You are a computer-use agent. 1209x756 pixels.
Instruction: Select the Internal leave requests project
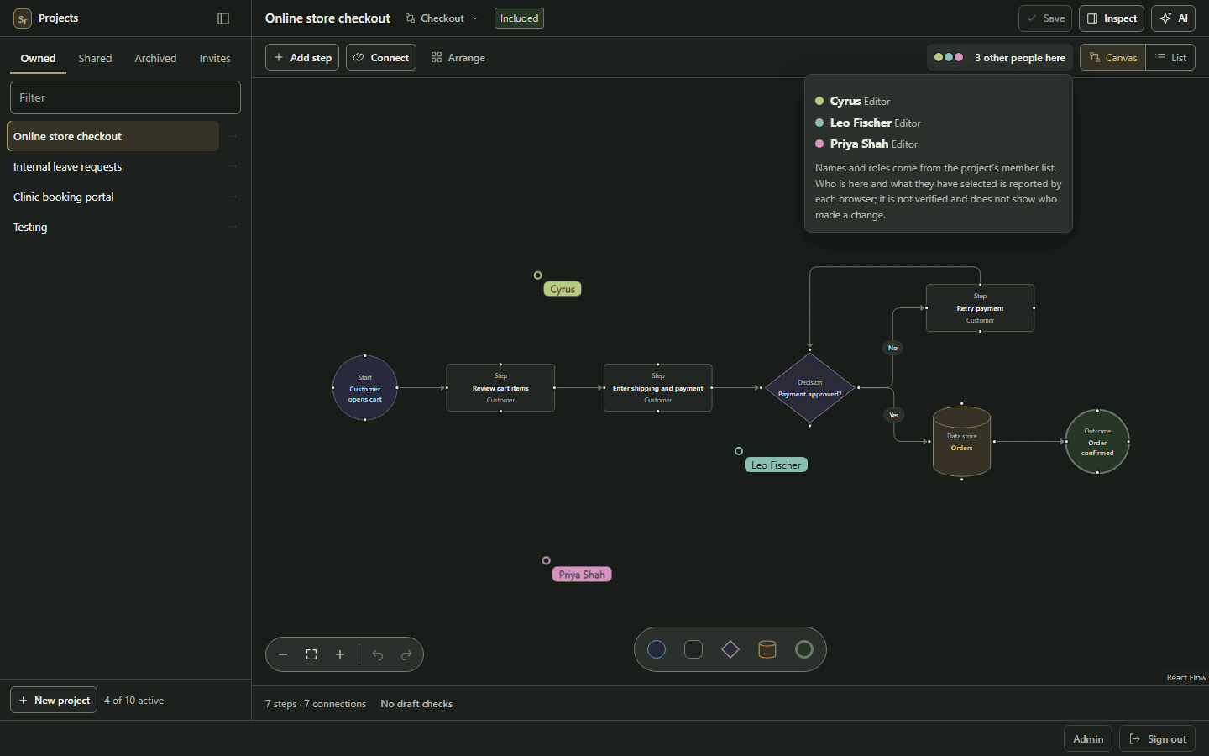pyautogui.click(x=113, y=166)
